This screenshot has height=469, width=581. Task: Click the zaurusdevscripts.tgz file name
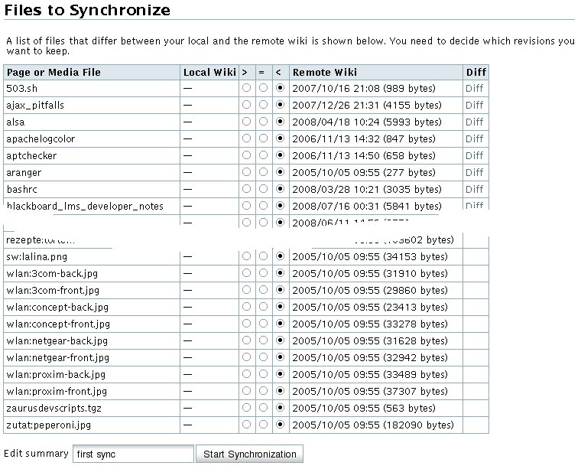(54, 409)
